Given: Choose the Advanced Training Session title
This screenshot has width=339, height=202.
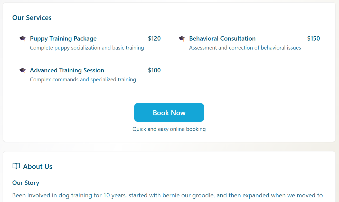Looking at the screenshot, I should click(67, 70).
